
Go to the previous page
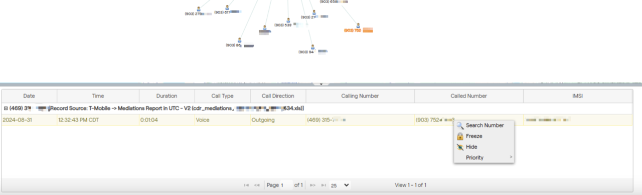click(257, 185)
